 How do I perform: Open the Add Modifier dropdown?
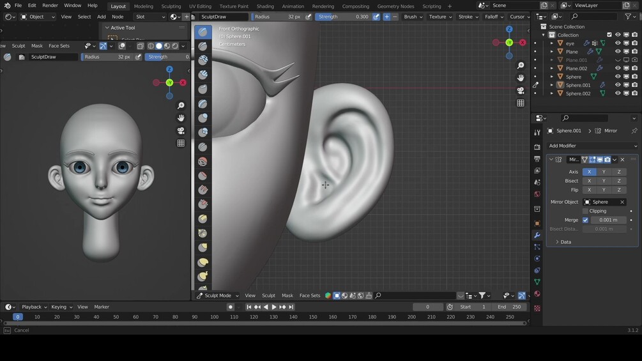tap(592, 146)
